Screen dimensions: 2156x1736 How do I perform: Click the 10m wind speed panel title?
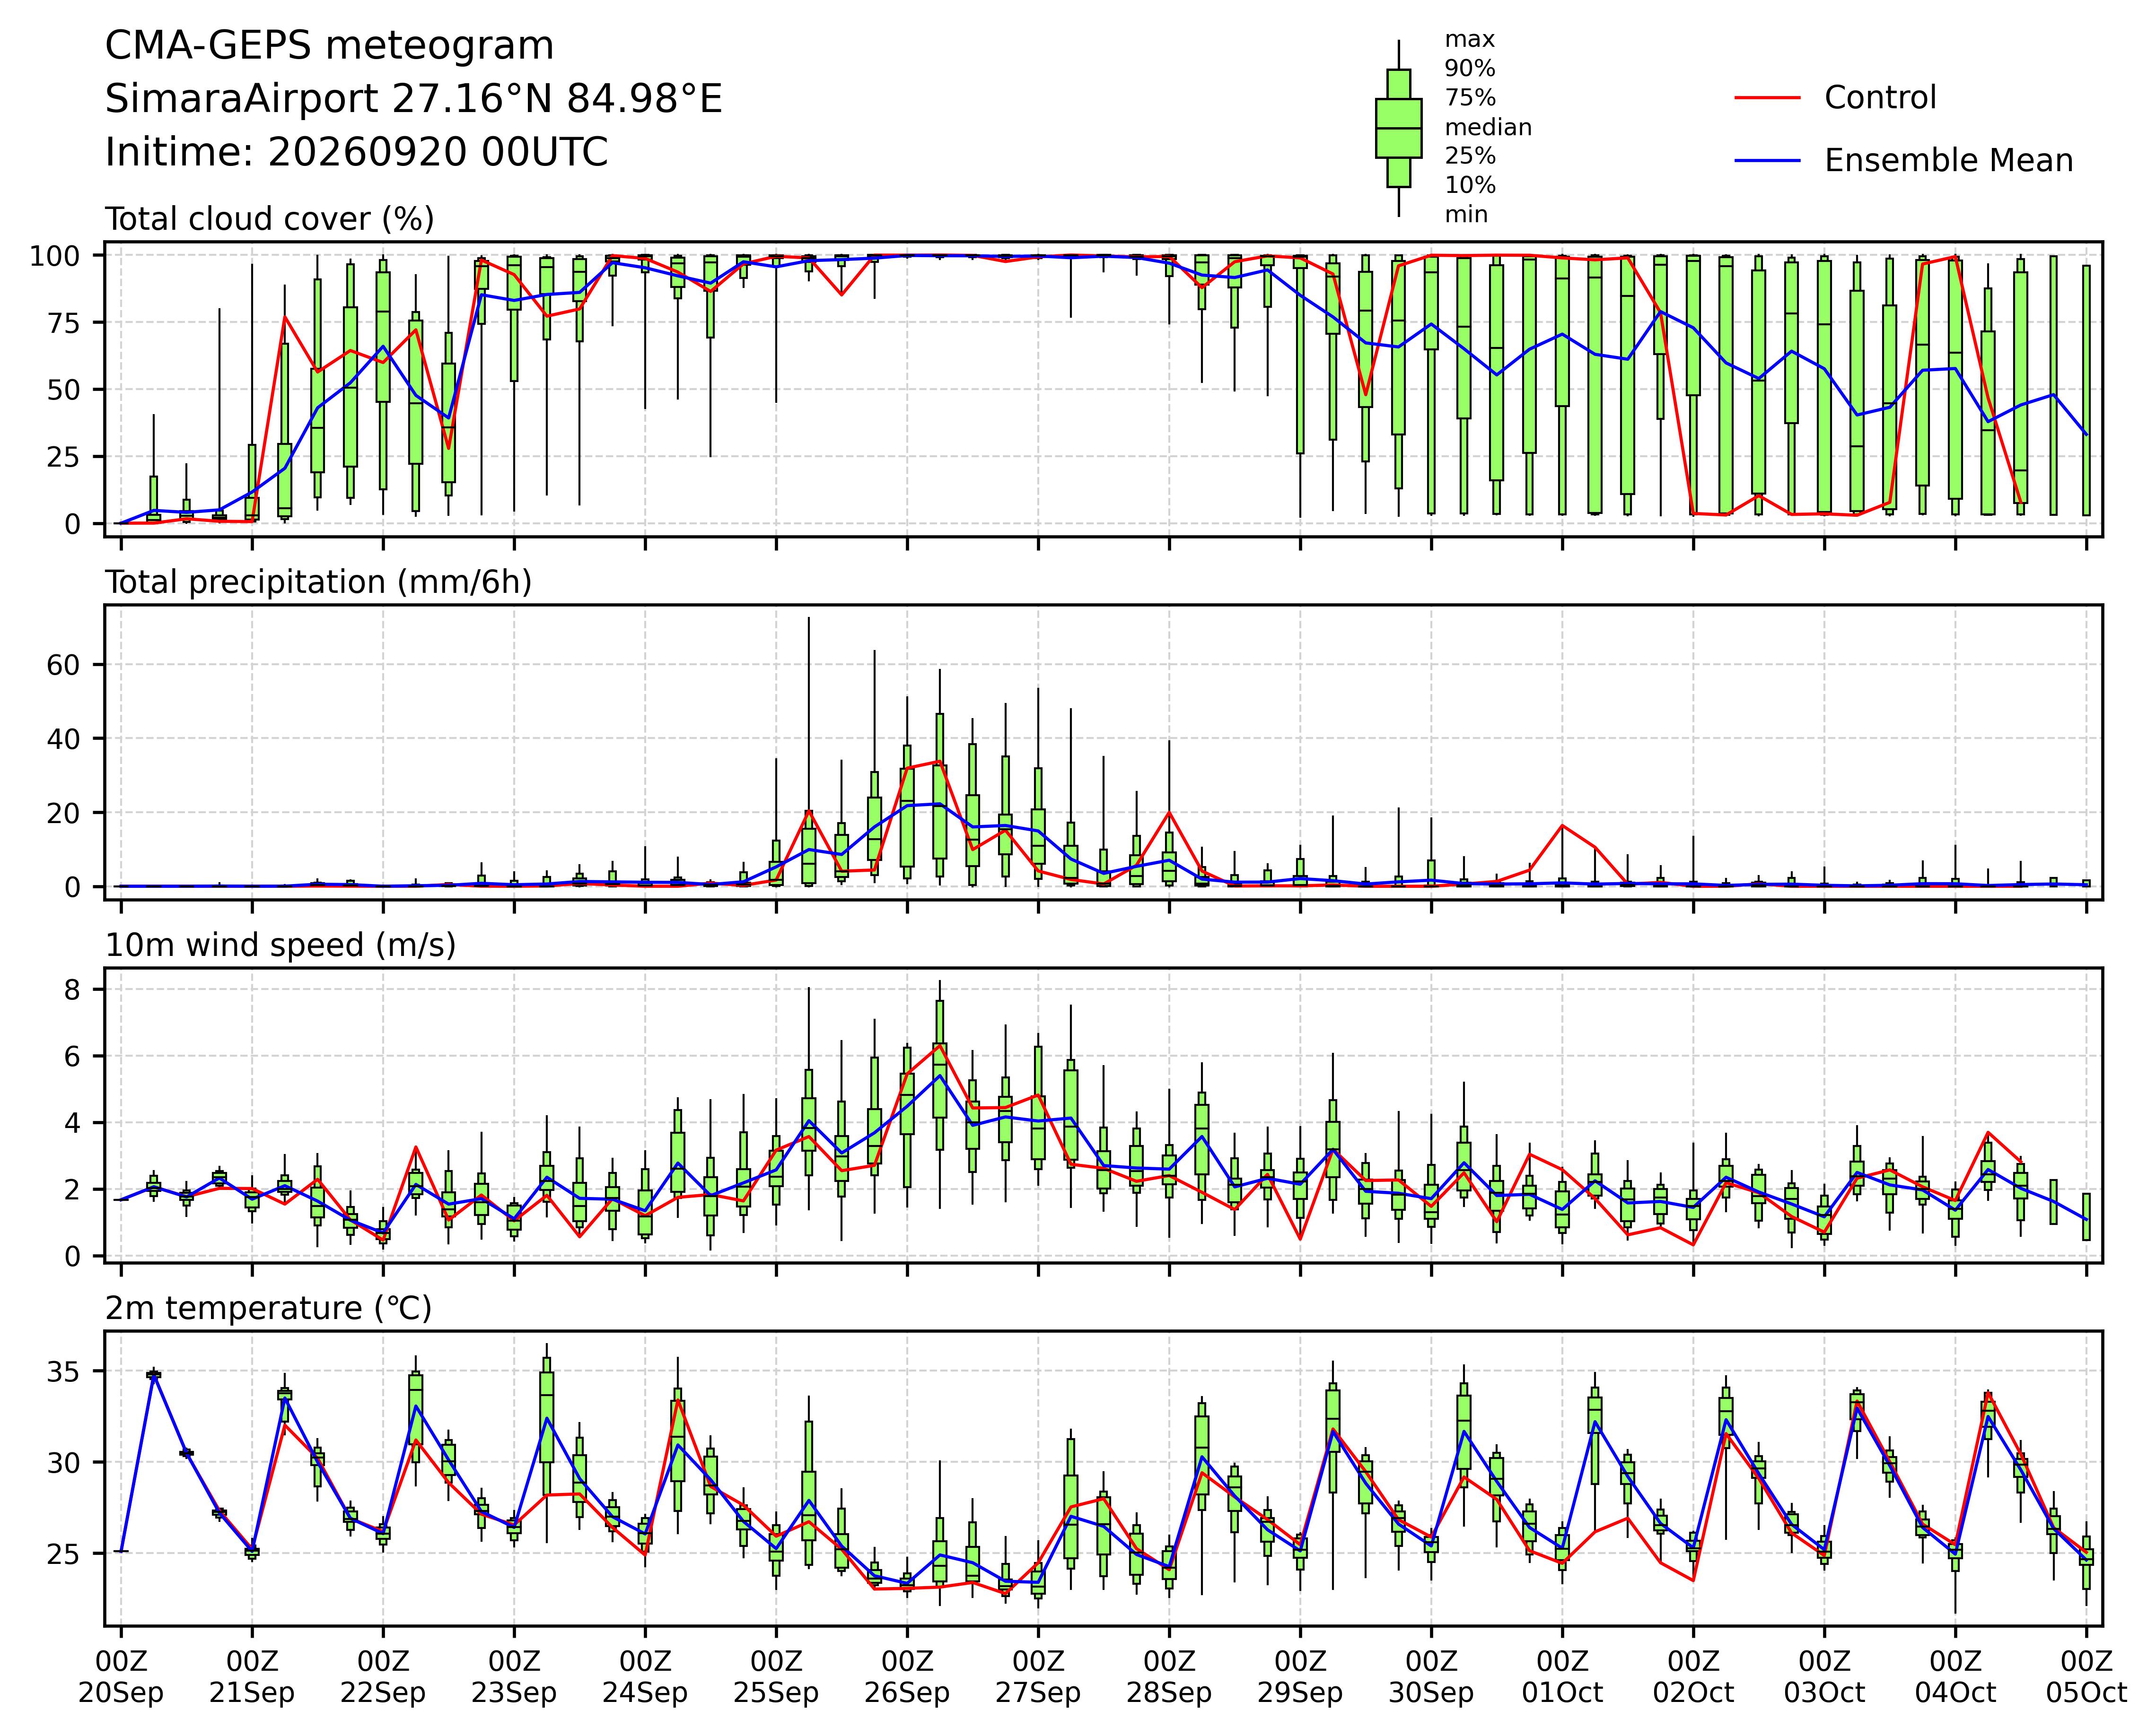(280, 945)
